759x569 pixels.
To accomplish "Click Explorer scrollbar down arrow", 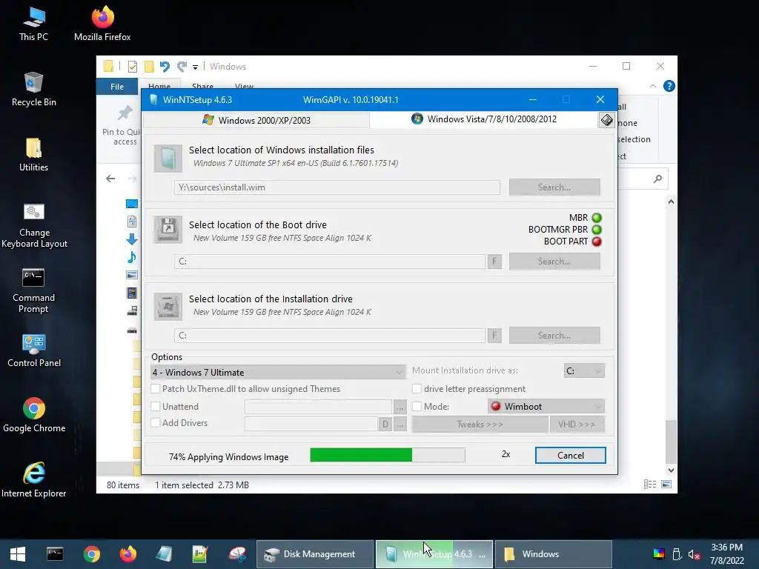I will tap(671, 470).
